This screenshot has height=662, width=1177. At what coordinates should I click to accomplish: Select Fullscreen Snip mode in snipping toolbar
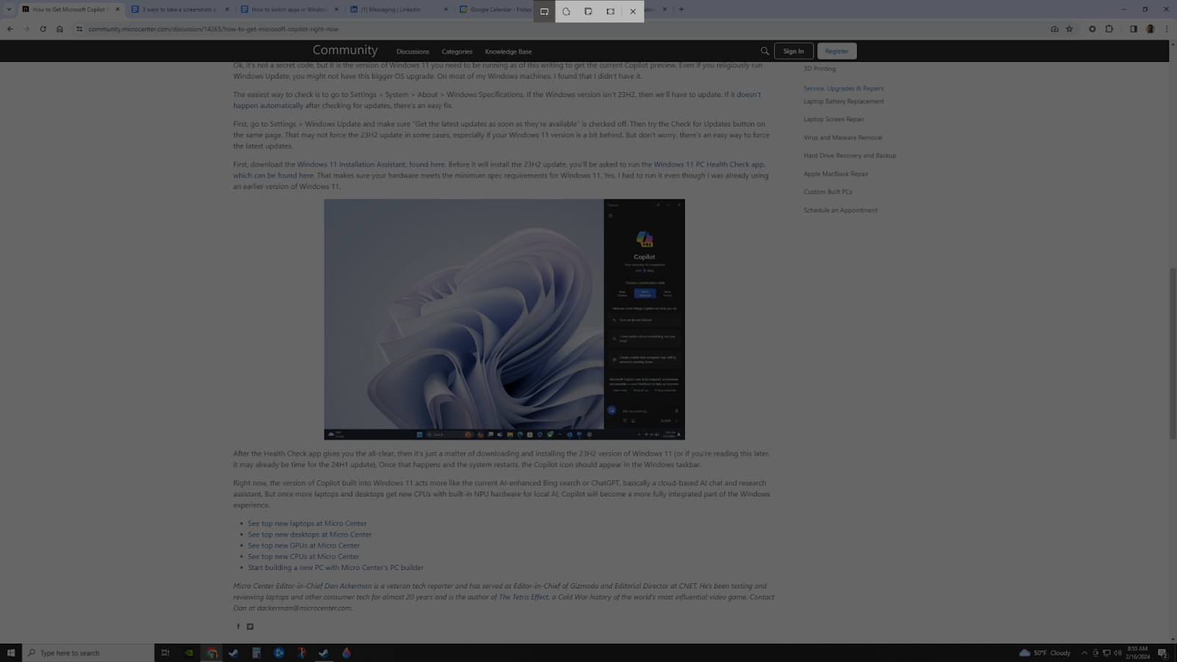click(611, 11)
